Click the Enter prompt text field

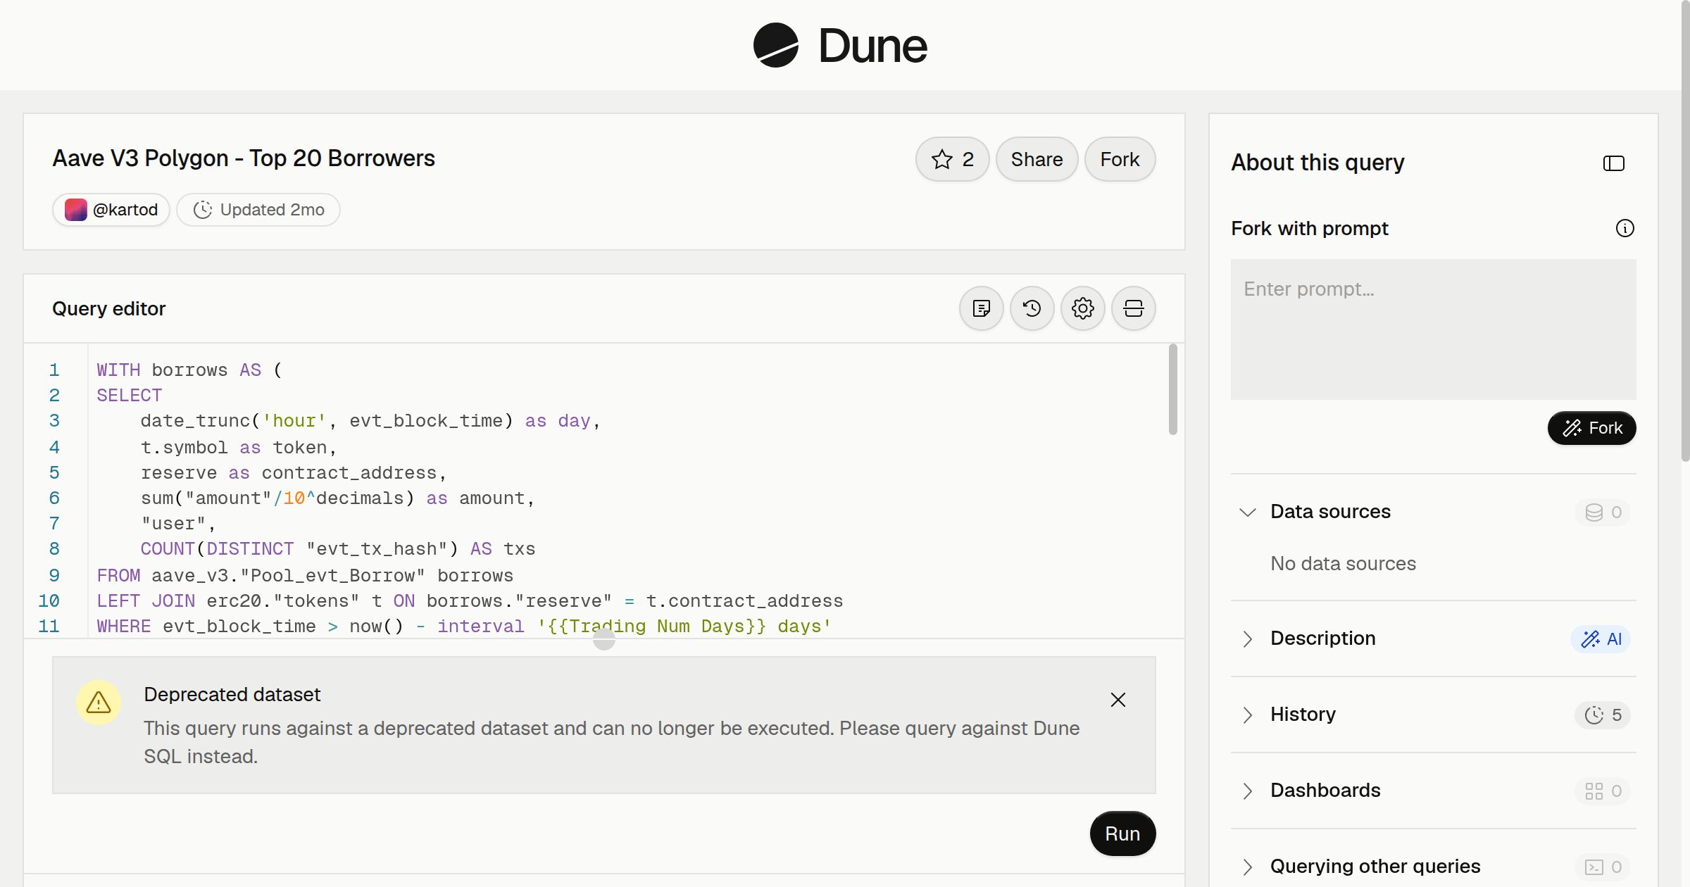pyautogui.click(x=1433, y=329)
